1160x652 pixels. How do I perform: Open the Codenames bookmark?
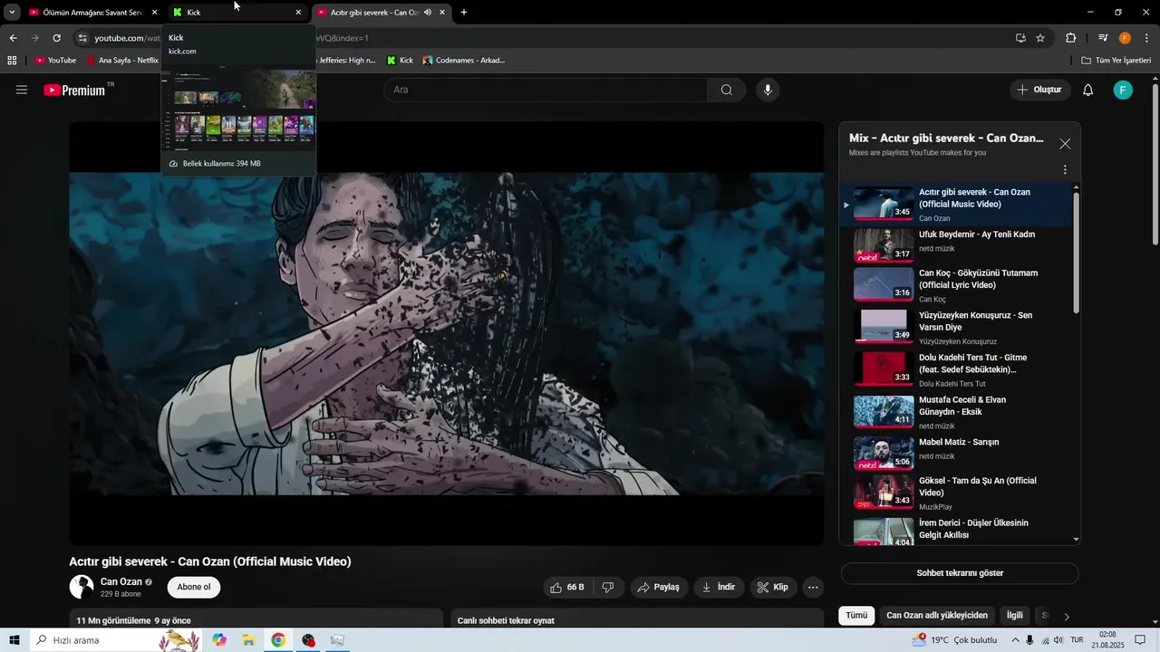point(464,60)
